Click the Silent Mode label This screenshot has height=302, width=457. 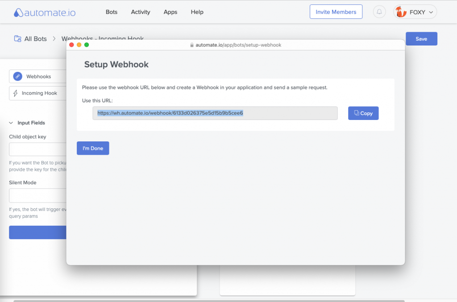[x=23, y=182]
